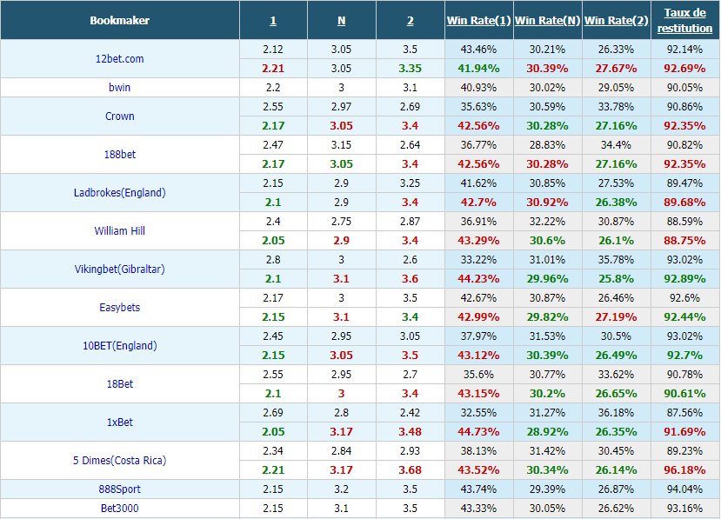Select 888Sport restitution 94.04%
Viewport: 721px width, 519px height.
[x=684, y=489]
